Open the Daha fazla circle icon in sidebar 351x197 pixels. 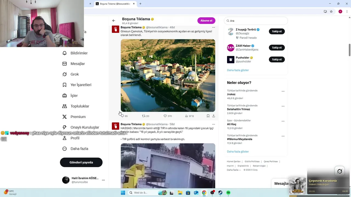64,149
